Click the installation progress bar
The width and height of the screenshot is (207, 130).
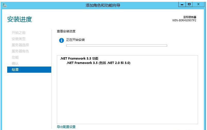117,45
